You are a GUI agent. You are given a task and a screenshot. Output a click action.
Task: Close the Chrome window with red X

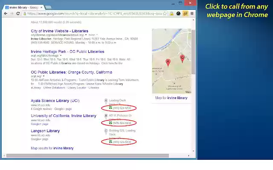[190, 3]
